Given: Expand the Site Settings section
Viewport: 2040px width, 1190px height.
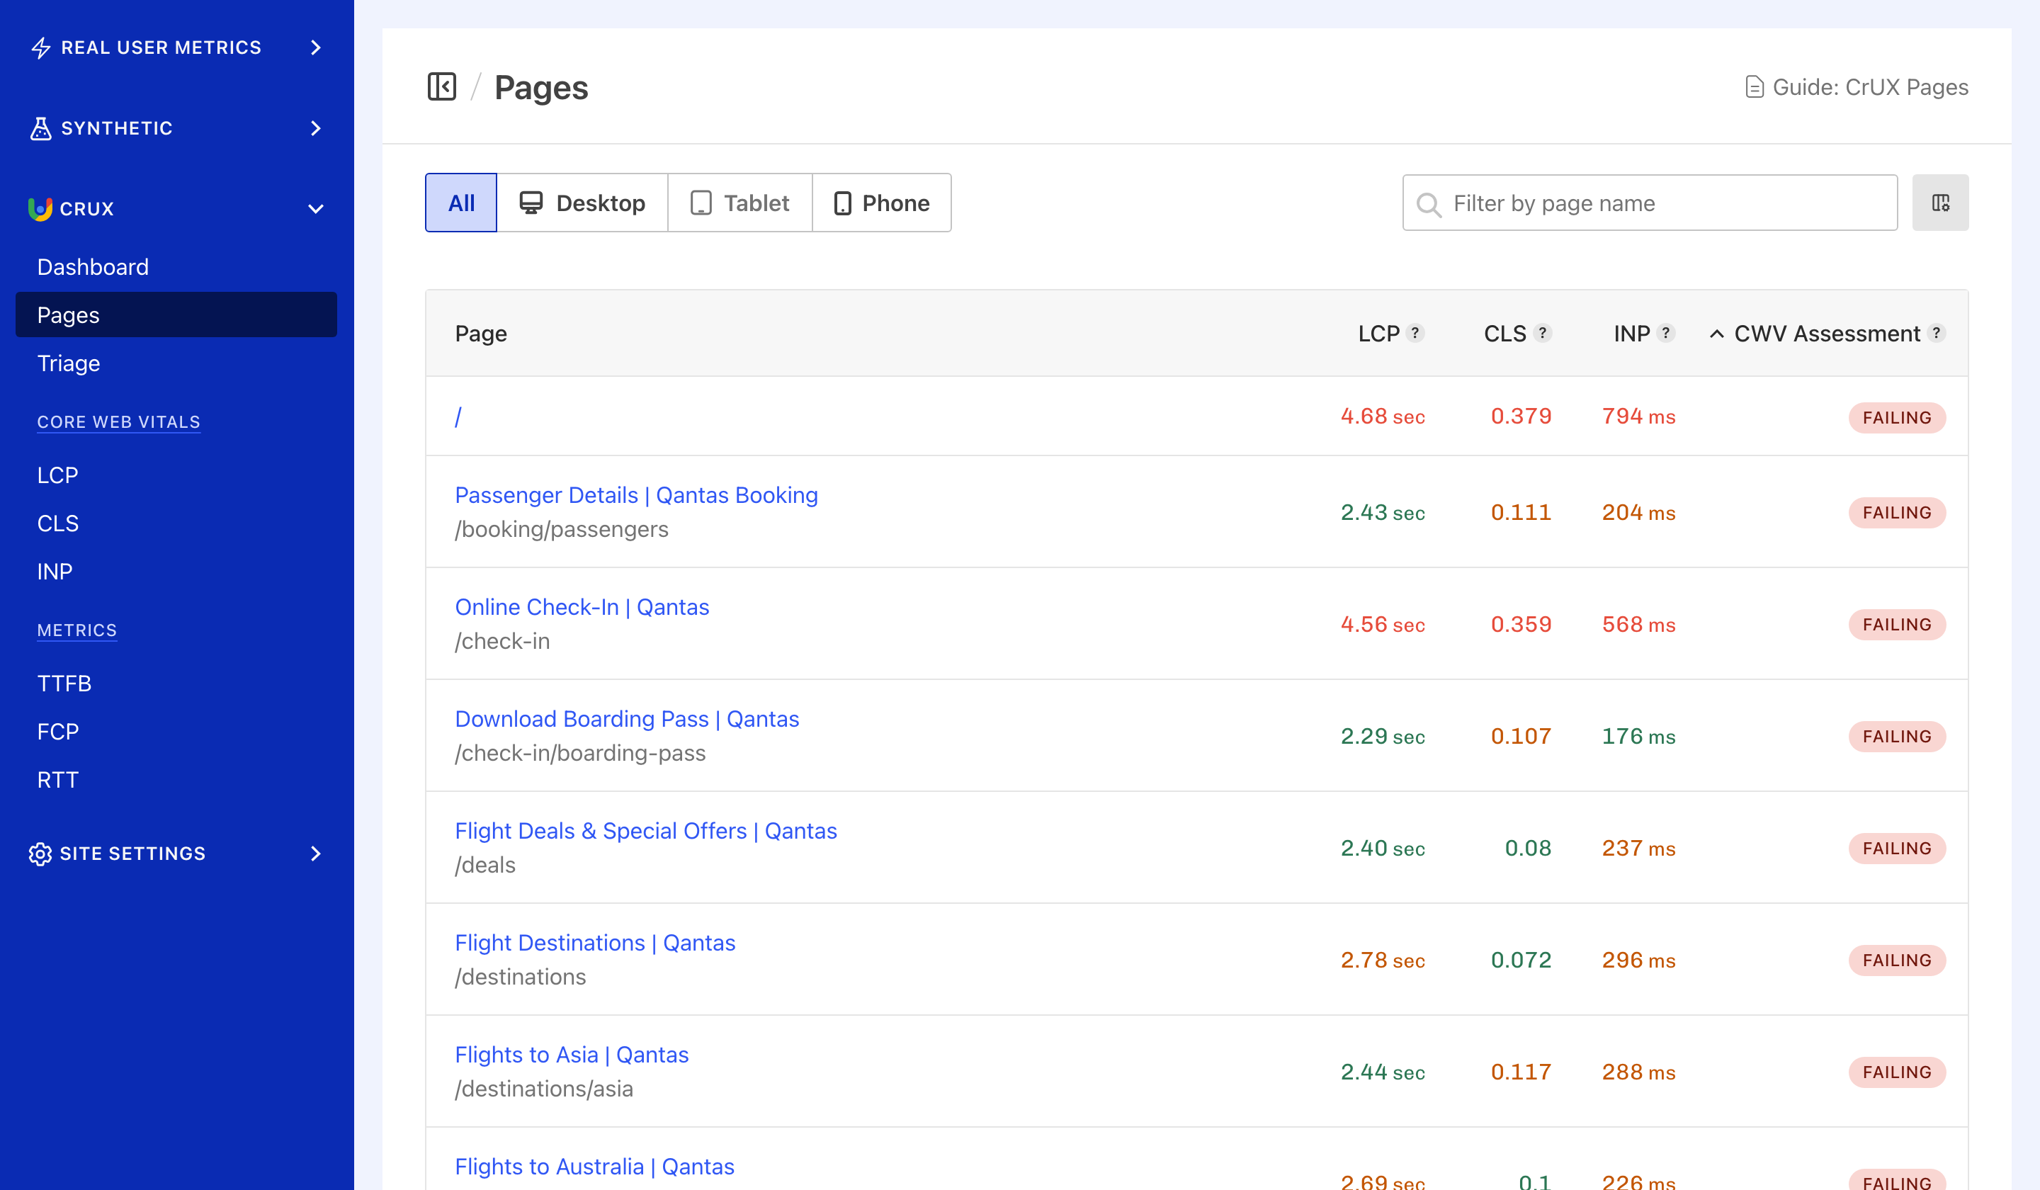Looking at the screenshot, I should [x=316, y=854].
